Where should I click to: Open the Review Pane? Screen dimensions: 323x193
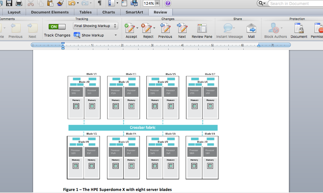[202, 28]
